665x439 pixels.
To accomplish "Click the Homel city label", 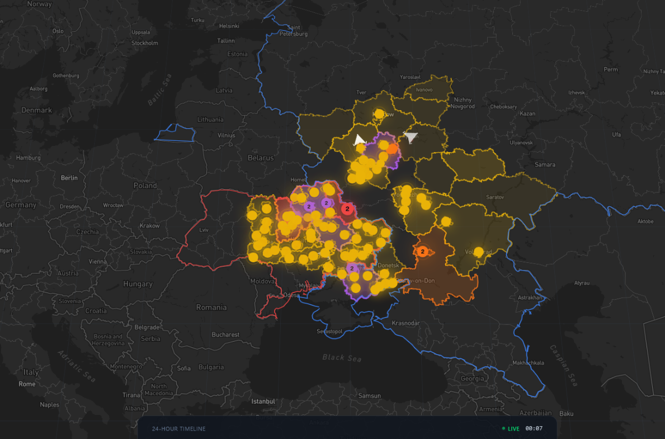I will [298, 180].
